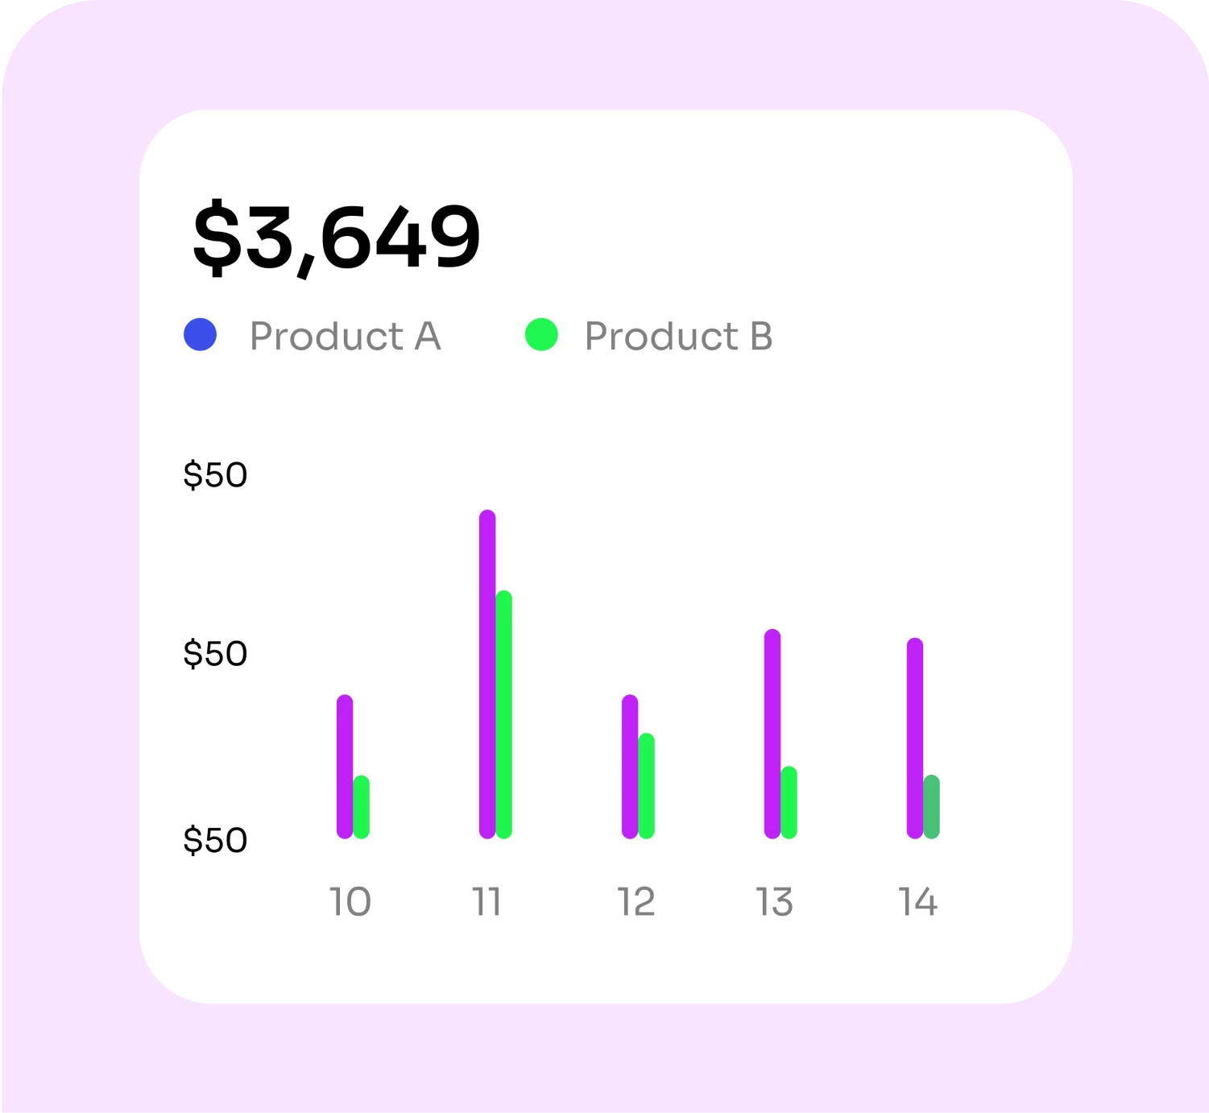The height and width of the screenshot is (1113, 1209).
Task: Select the purple bar for day 12
Action: 630,766
